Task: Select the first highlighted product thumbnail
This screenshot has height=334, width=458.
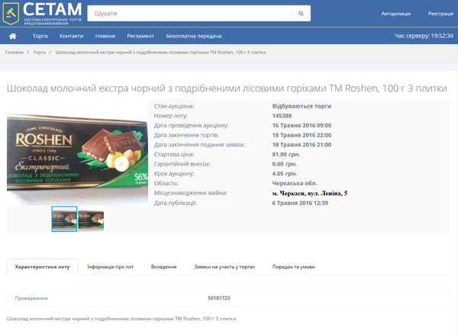Action: point(64,219)
